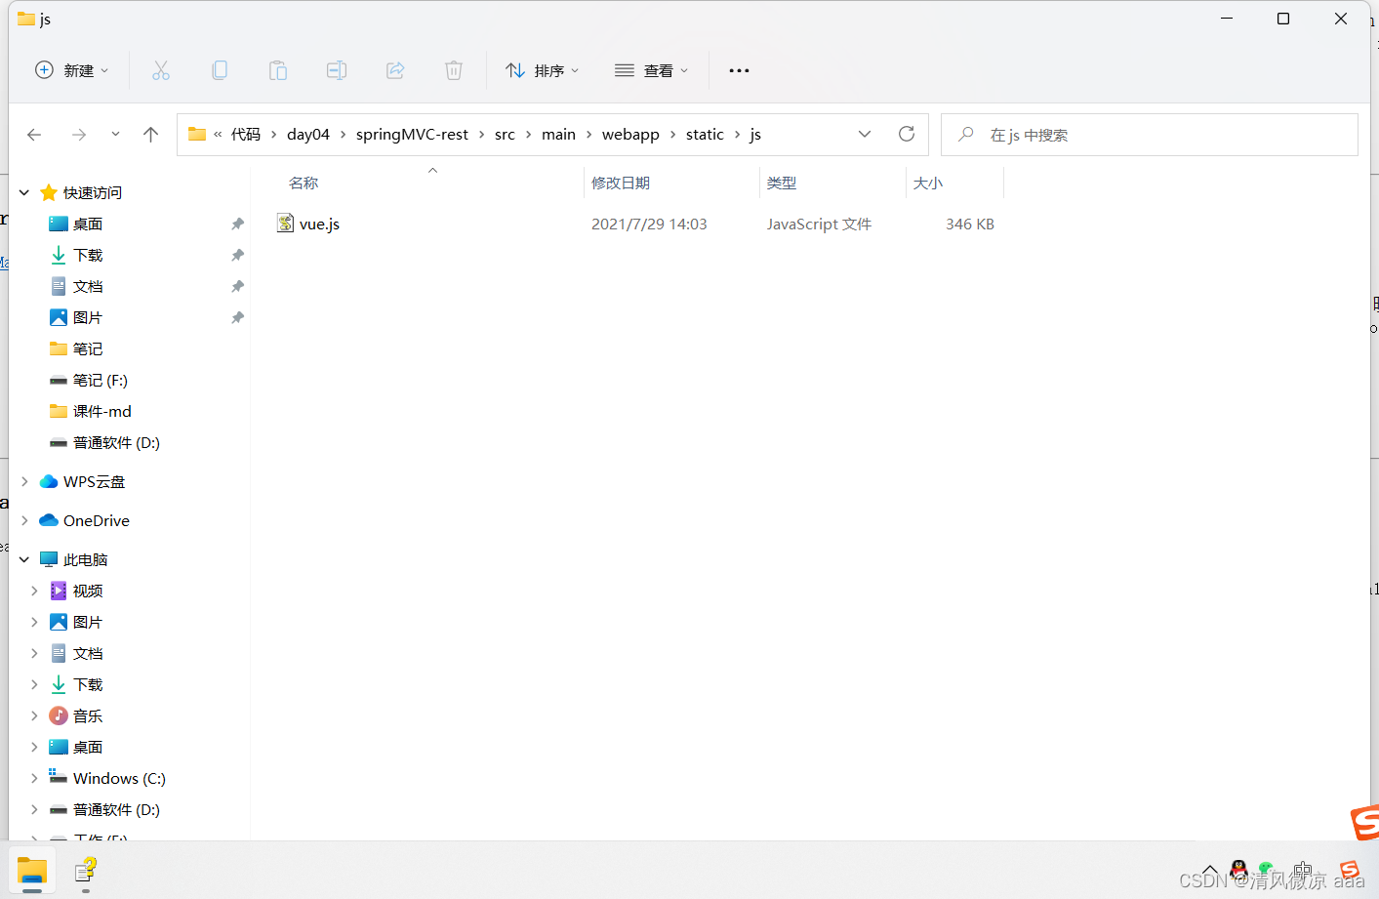This screenshot has height=899, width=1379.
Task: Open the 排序 sort dropdown
Action: [x=543, y=70]
